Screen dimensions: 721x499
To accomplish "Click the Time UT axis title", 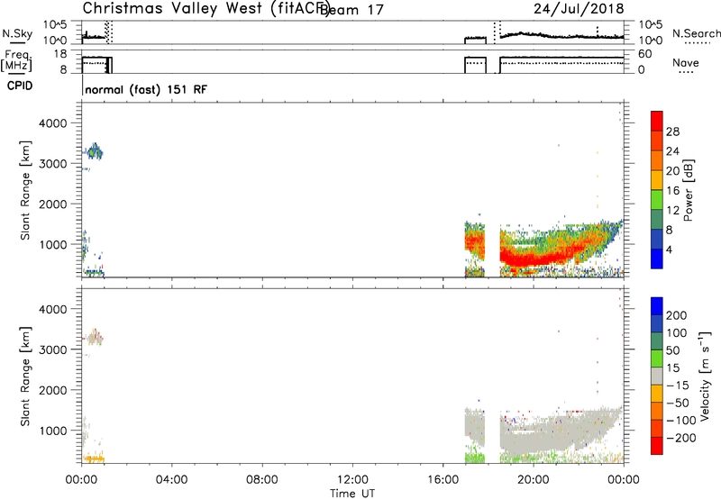I will pyautogui.click(x=352, y=494).
